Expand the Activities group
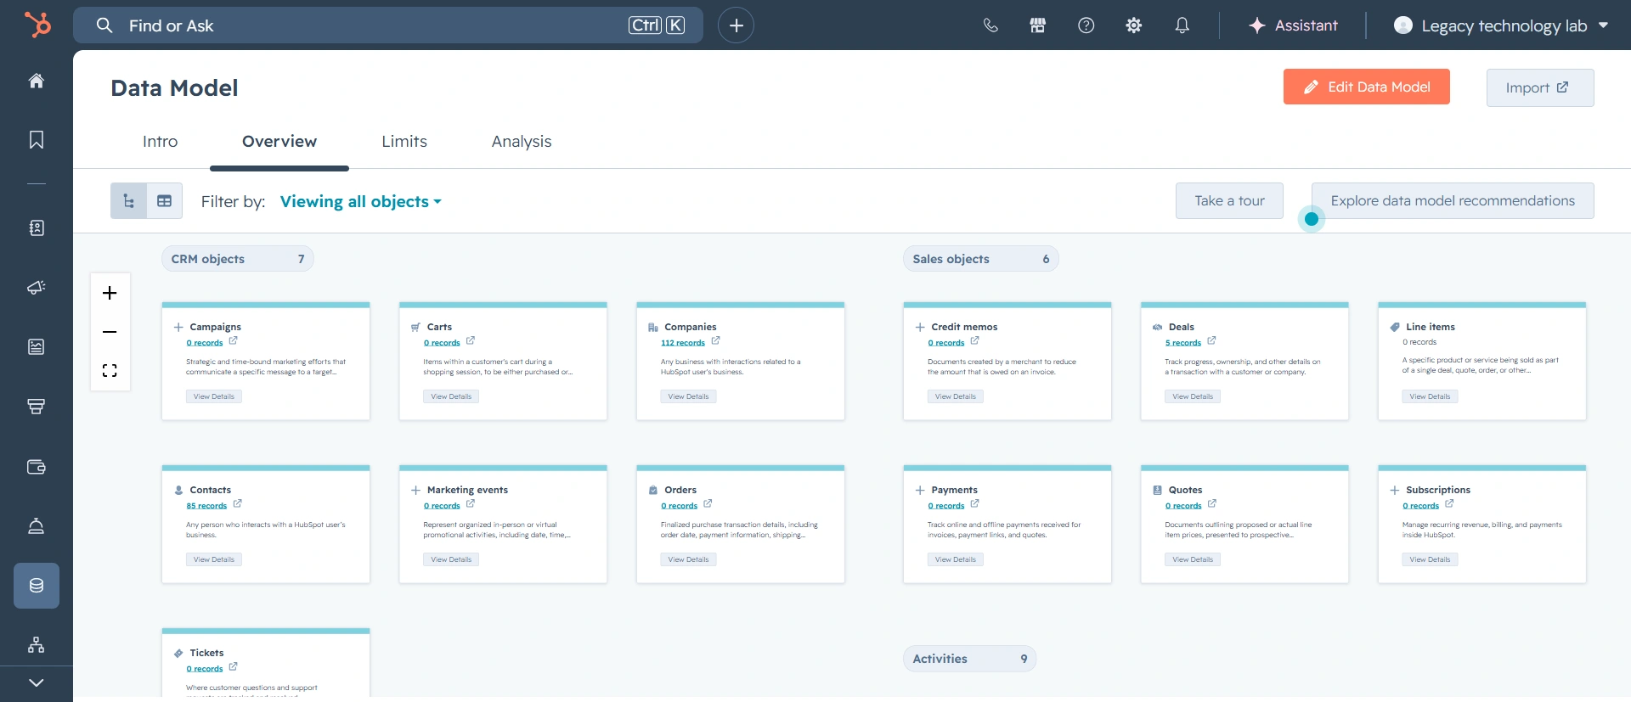Screen dimensions: 1631x702 point(969,659)
